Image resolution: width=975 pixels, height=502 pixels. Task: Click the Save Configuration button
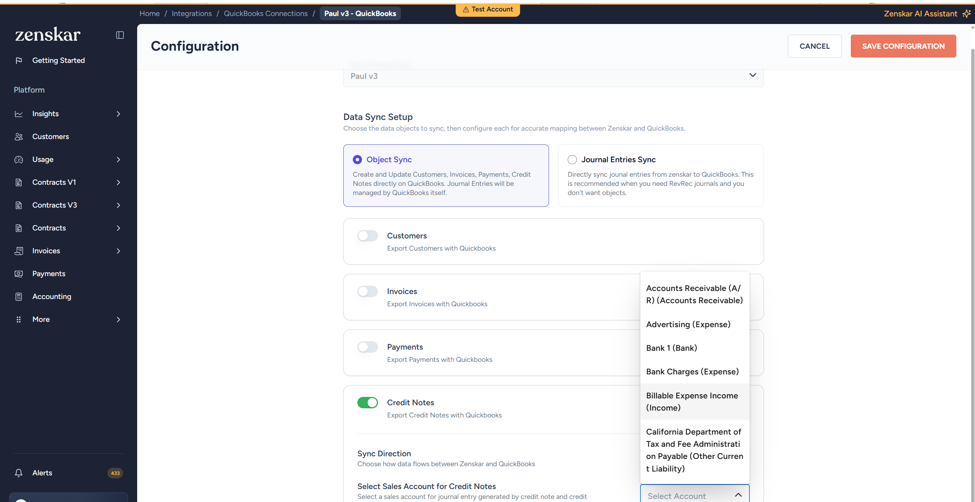(x=903, y=46)
